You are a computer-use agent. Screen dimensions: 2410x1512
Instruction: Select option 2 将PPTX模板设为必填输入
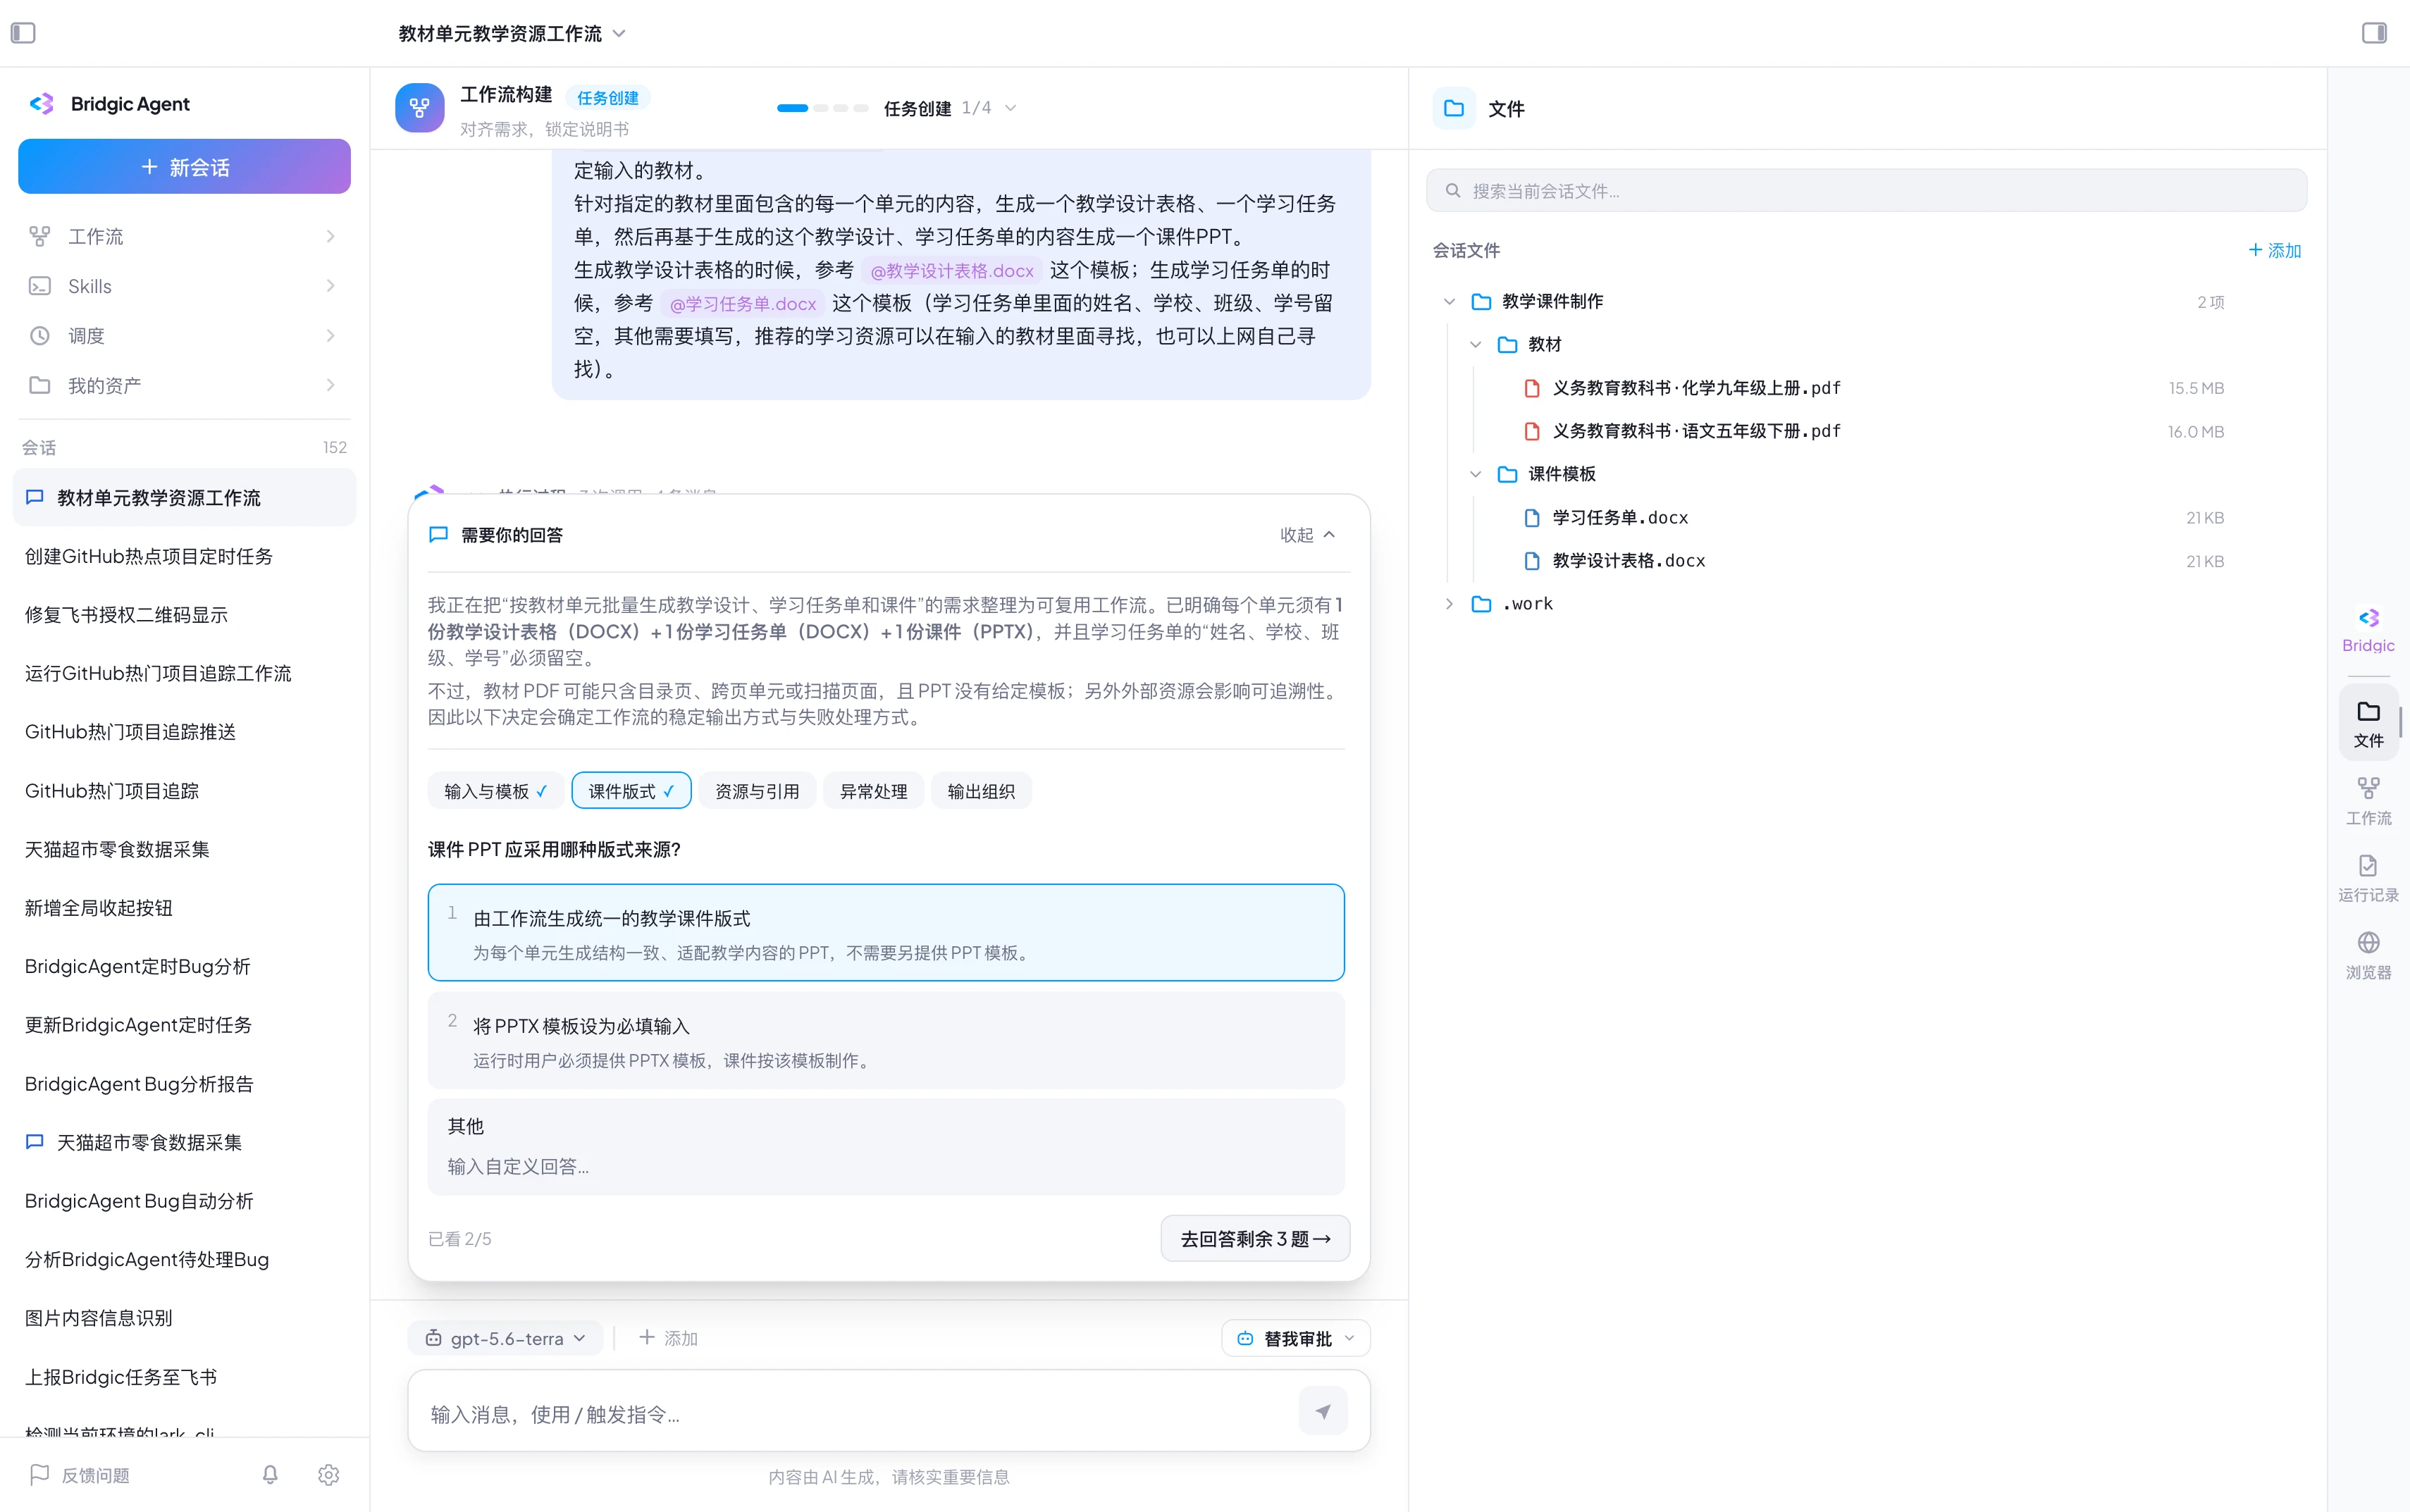pos(886,1040)
